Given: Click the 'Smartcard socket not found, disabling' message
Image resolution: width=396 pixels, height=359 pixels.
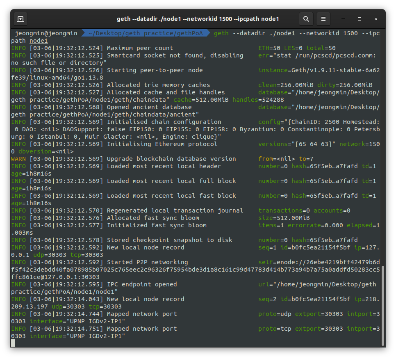Looking at the screenshot, I should (x=175, y=55).
